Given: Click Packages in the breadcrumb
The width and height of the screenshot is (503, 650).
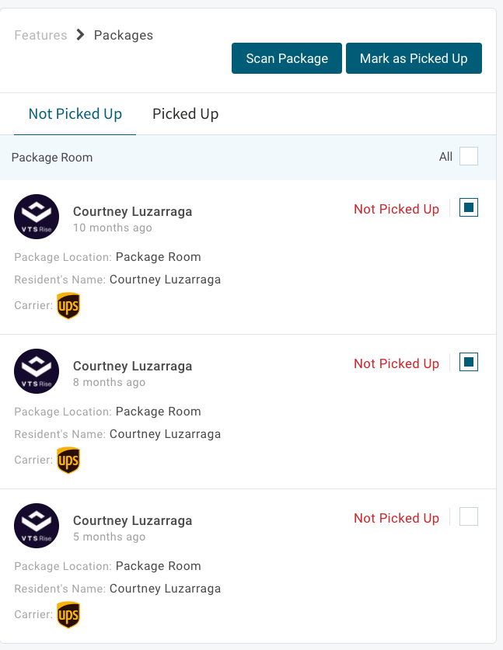Looking at the screenshot, I should (124, 35).
